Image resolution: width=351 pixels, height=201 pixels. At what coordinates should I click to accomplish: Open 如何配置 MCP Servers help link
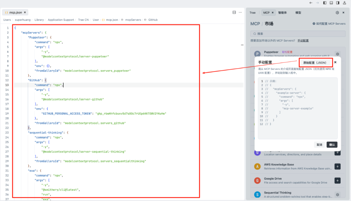tap(329, 24)
